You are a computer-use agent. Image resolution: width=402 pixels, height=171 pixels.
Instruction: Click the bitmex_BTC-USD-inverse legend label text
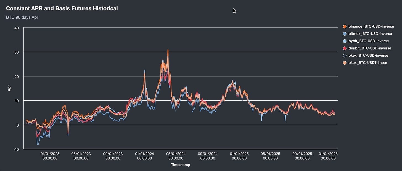370,34
